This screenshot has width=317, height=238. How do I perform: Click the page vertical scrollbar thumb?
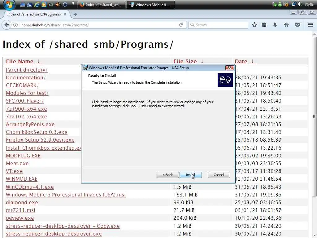click(314, 117)
